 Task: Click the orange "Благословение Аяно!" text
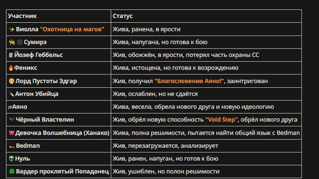click(189, 81)
